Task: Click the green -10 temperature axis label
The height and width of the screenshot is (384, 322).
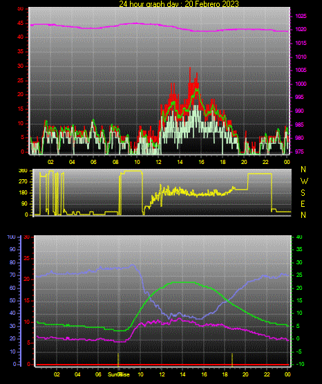Action: coord(300,364)
